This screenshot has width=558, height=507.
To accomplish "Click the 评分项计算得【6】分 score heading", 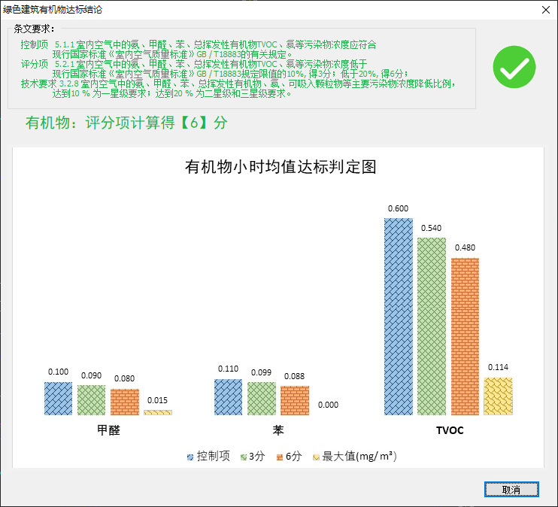I will coord(126,123).
